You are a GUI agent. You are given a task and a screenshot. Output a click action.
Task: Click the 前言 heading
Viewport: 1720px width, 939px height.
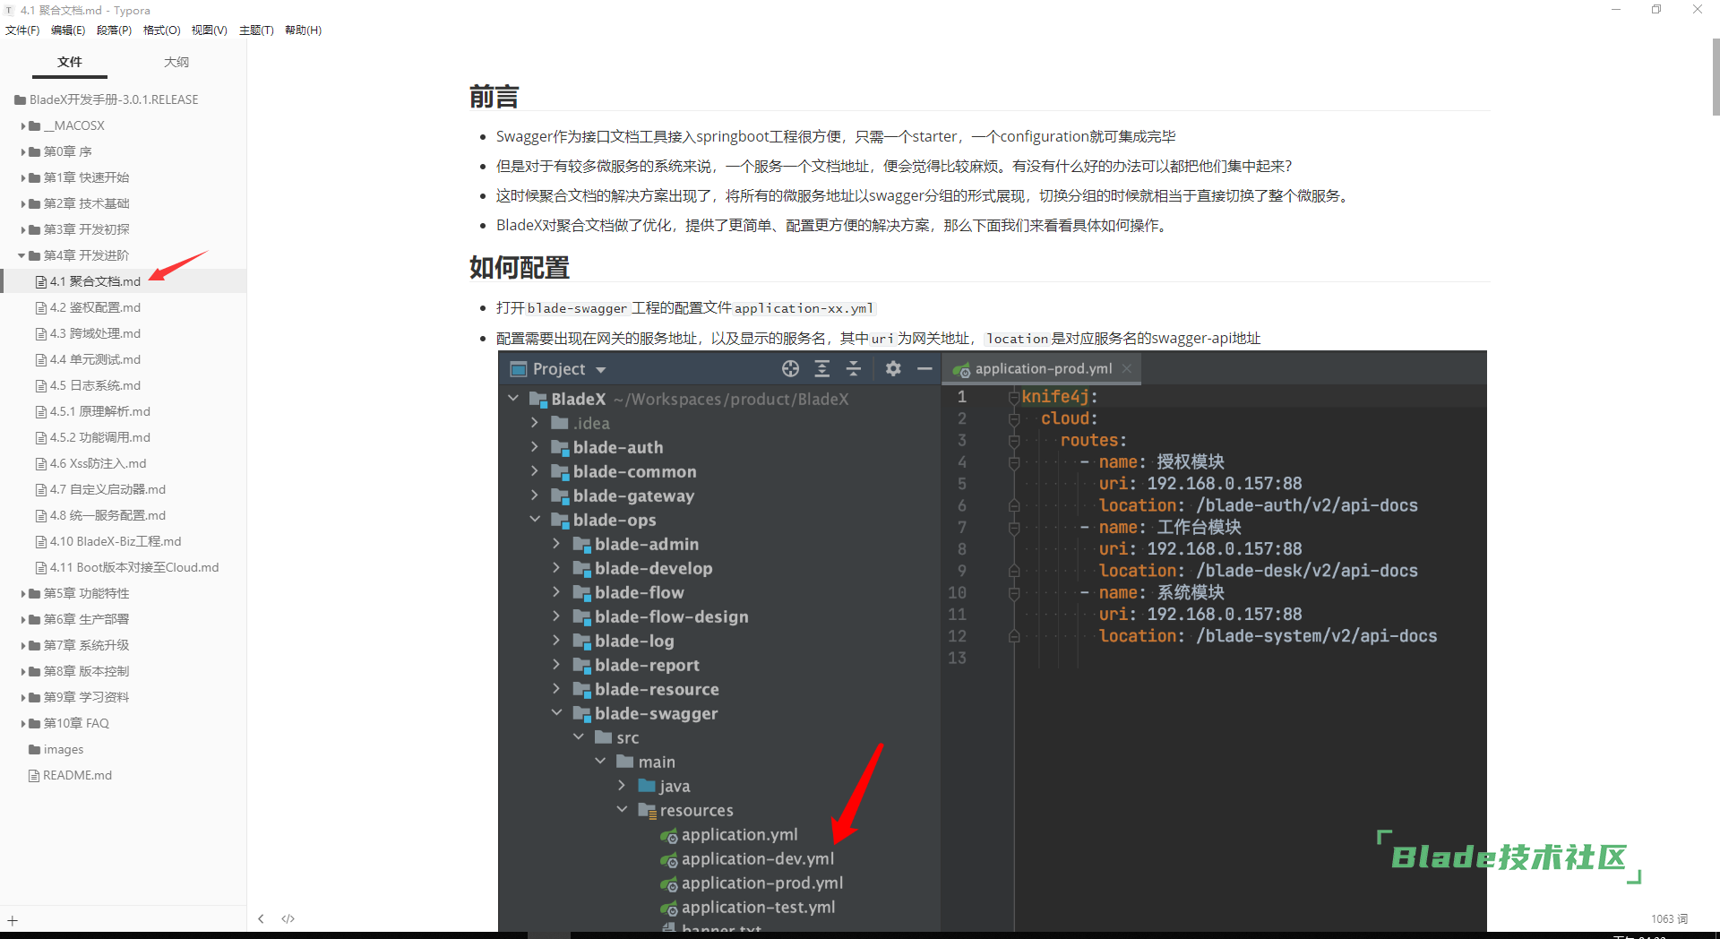[x=494, y=97]
